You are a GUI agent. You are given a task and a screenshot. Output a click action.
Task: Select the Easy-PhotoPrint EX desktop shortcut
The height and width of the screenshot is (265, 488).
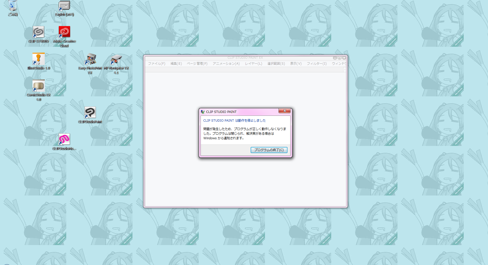[90, 64]
